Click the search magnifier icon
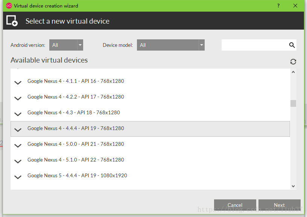307x217 pixels. pyautogui.click(x=292, y=45)
